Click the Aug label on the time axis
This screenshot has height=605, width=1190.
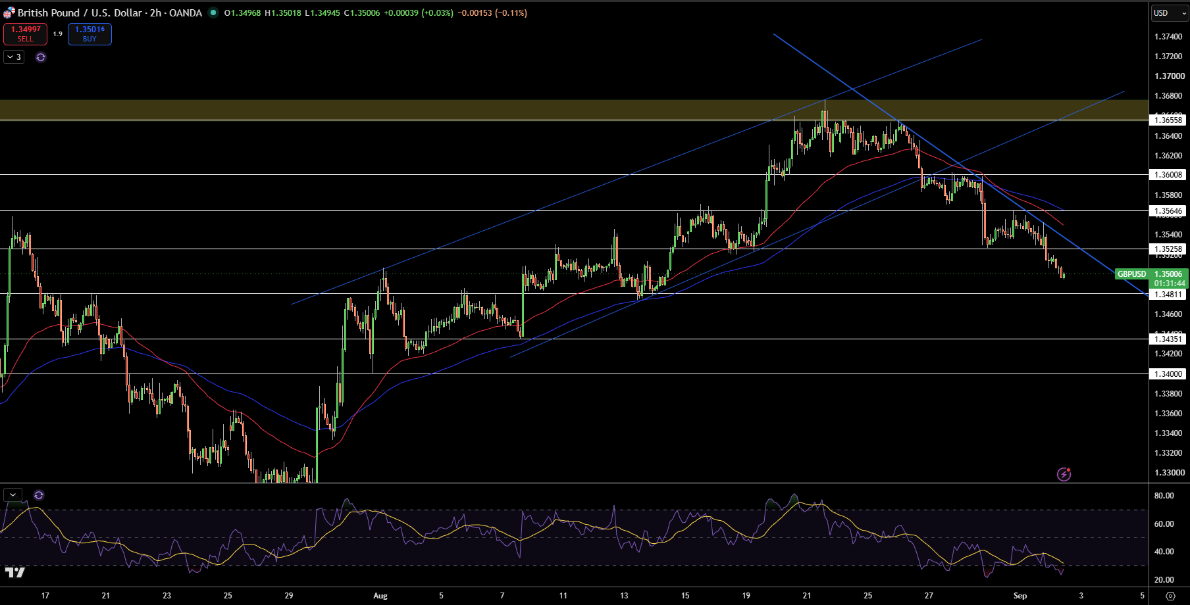point(380,596)
